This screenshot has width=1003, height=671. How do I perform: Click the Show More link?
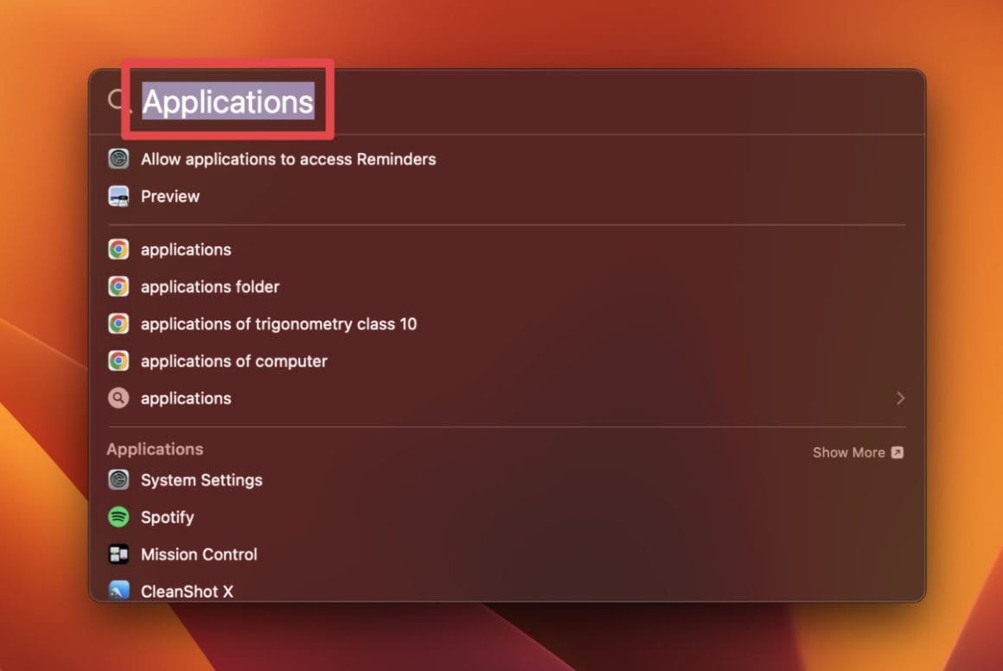pyautogui.click(x=848, y=452)
